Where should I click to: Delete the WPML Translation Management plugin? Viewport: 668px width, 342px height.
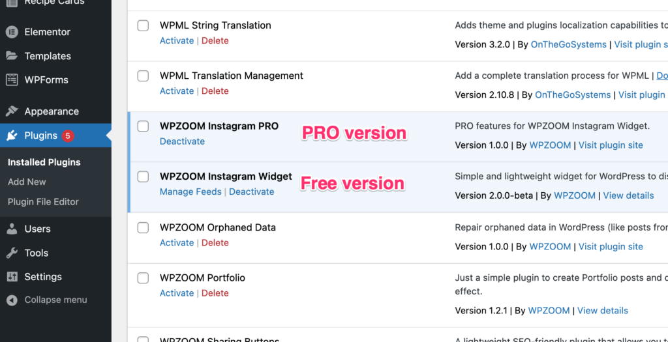click(x=215, y=91)
